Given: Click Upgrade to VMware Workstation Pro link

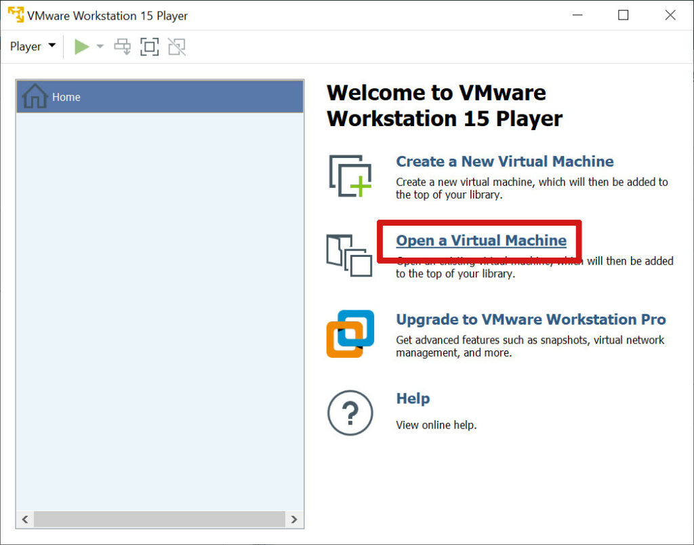Looking at the screenshot, I should (531, 319).
